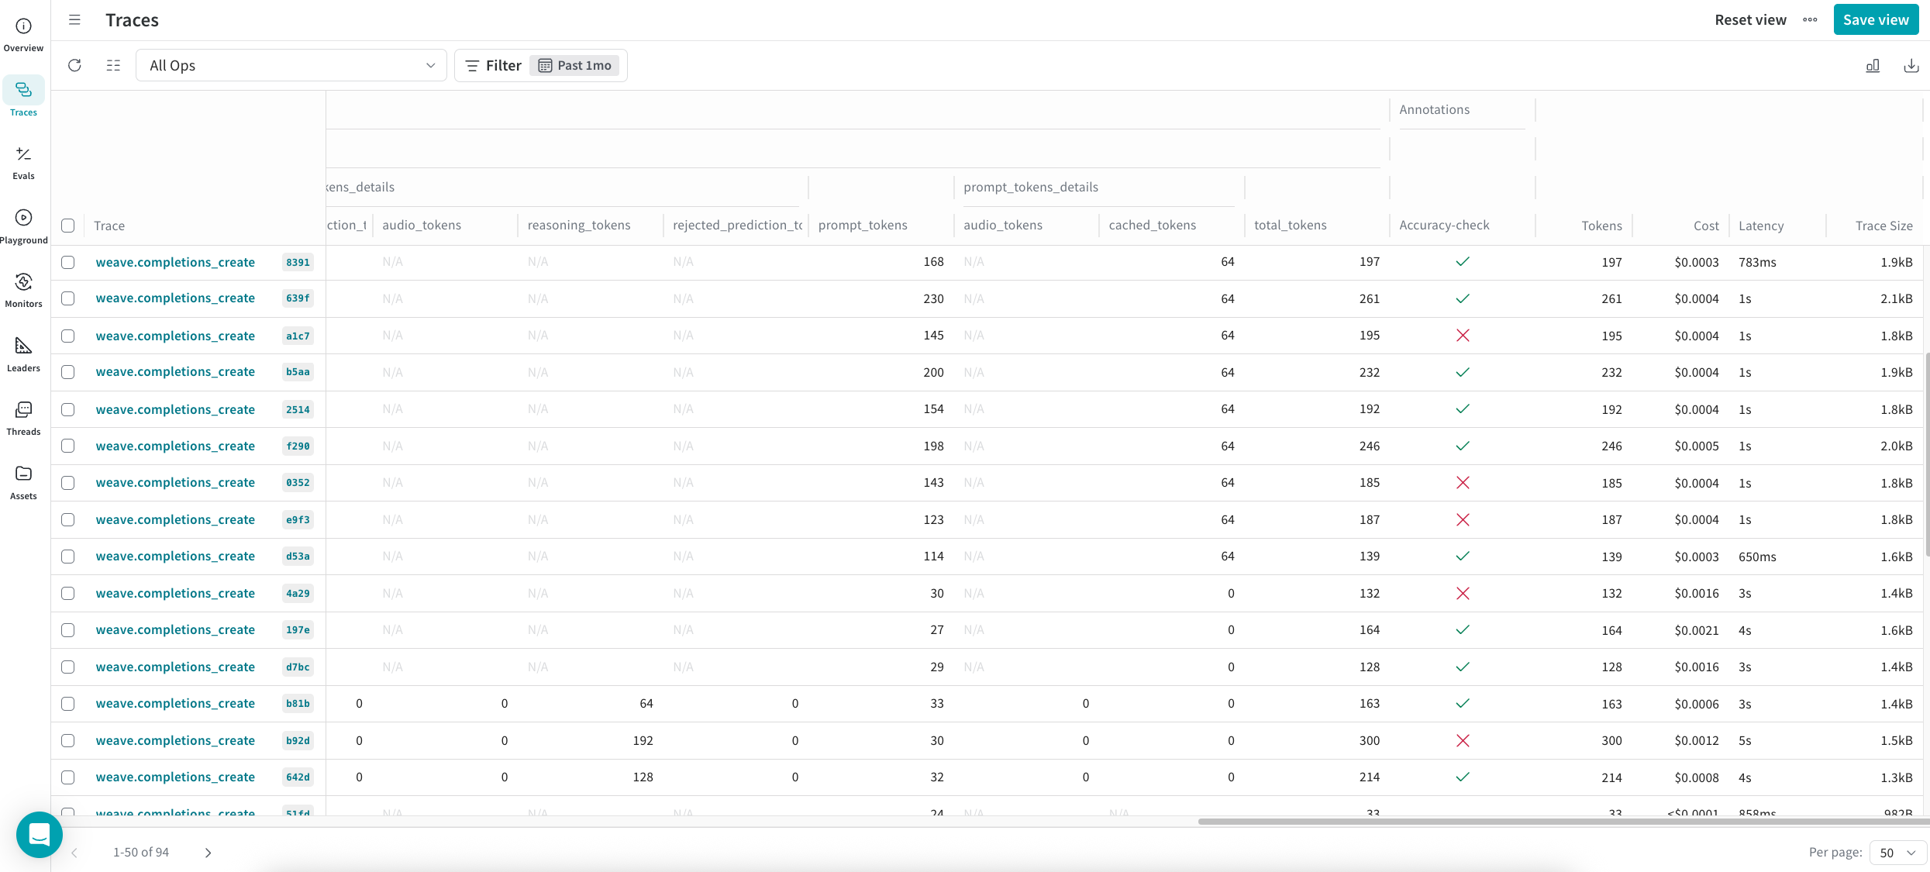Sort by the cached_tokens column header
This screenshot has height=872, width=1930.
point(1152,225)
